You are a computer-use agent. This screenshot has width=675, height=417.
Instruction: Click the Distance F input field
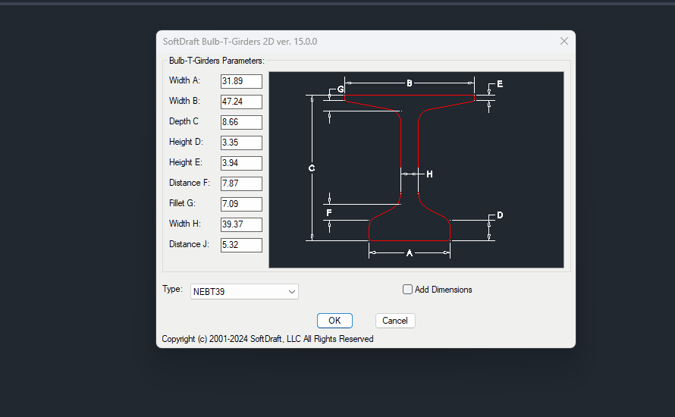click(241, 183)
